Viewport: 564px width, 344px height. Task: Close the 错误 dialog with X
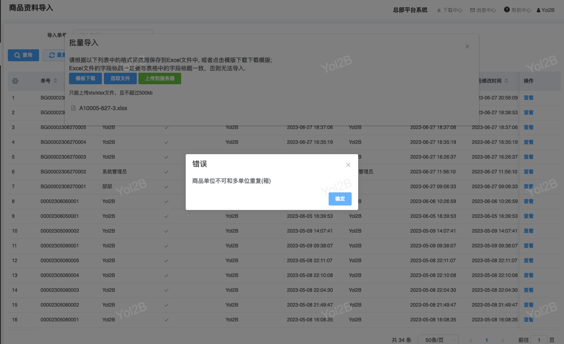[348, 165]
